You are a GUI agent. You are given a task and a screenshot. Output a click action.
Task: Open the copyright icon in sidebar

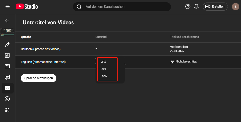point(7,99)
